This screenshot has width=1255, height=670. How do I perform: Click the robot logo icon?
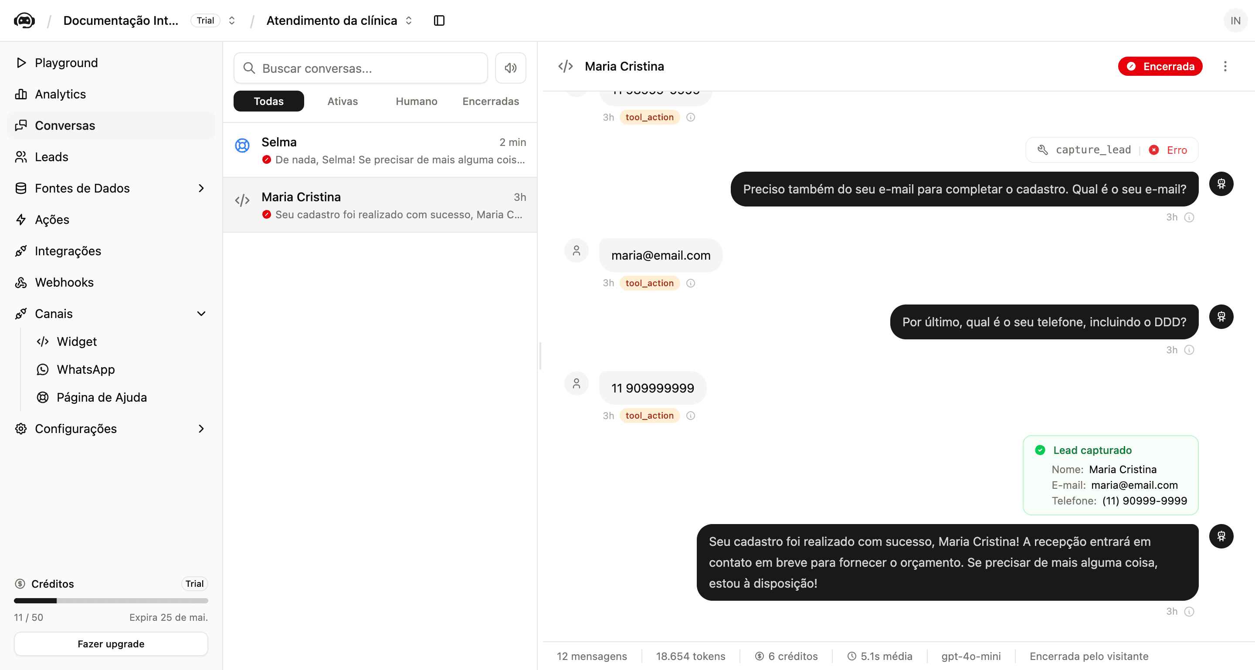(x=24, y=20)
